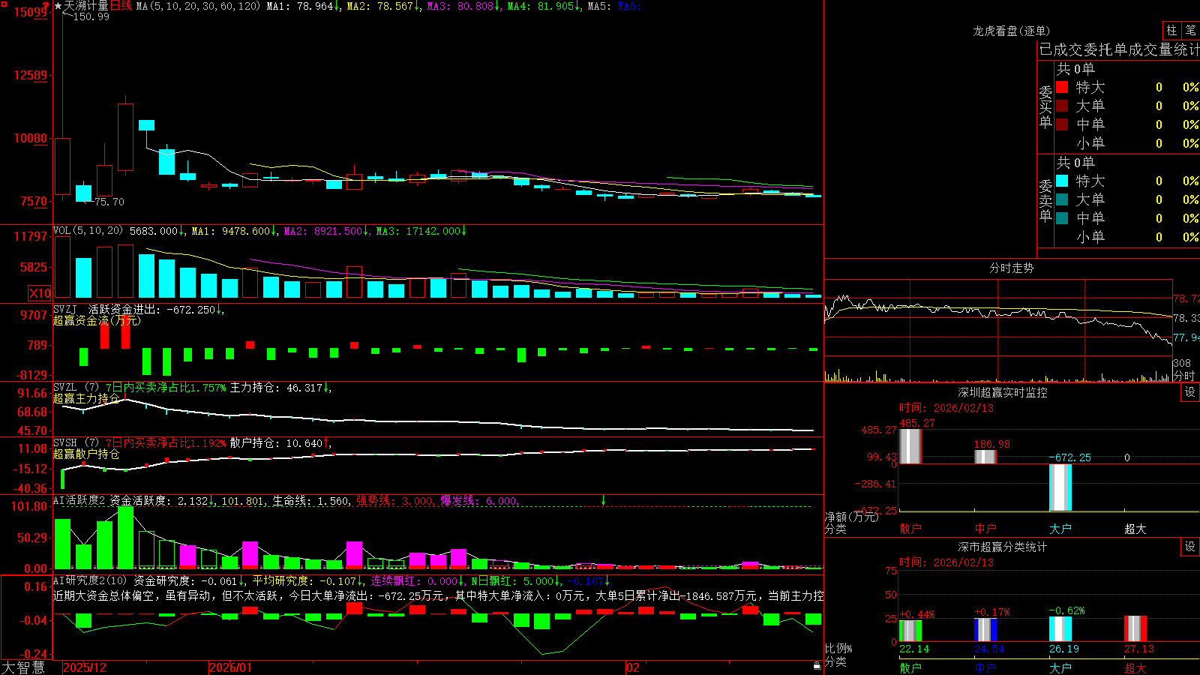Click cyan 特大 swatch in 委卖单
This screenshot has width=1200, height=675.
[x=1062, y=181]
